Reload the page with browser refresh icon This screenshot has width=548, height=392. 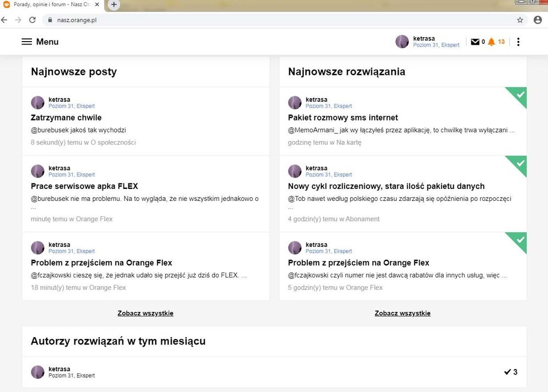click(32, 20)
